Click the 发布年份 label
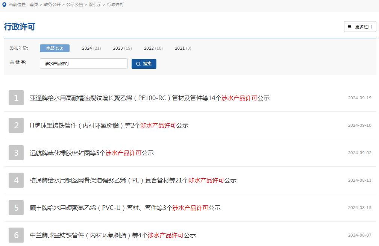379x246 pixels. point(19,48)
